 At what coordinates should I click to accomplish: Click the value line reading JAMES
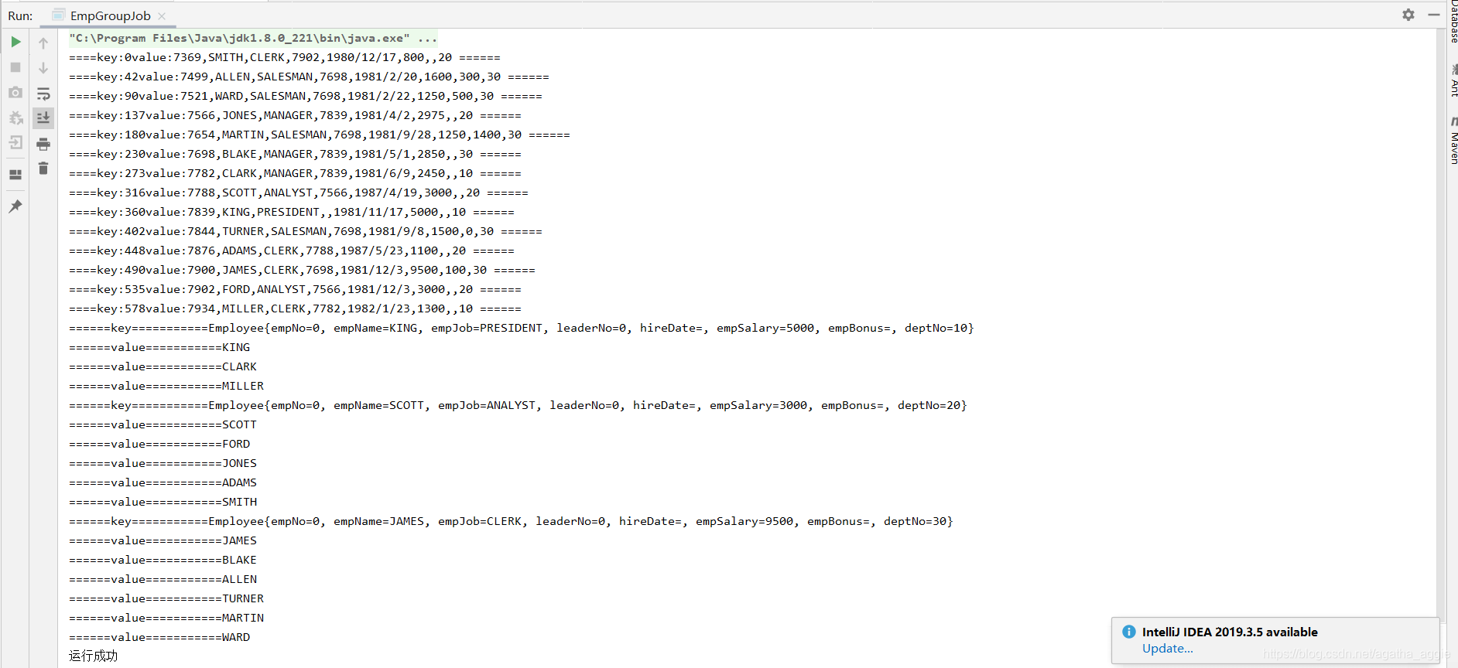[x=163, y=540]
